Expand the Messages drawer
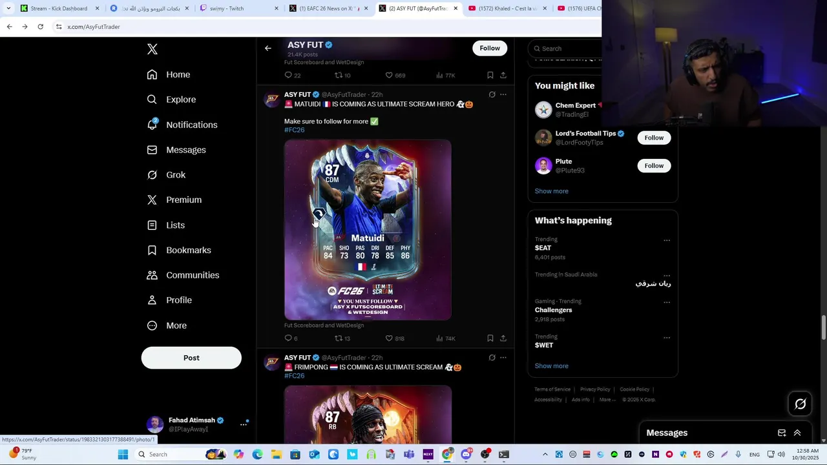This screenshot has width=827, height=465. (797, 433)
